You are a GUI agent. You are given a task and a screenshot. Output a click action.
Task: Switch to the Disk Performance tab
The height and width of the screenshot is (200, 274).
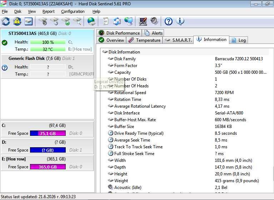tap(119, 33)
